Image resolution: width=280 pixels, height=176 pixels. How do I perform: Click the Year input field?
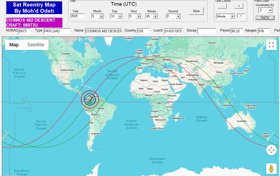tap(78, 16)
